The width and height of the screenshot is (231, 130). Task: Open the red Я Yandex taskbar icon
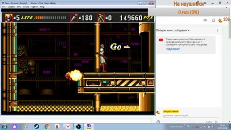(57, 127)
